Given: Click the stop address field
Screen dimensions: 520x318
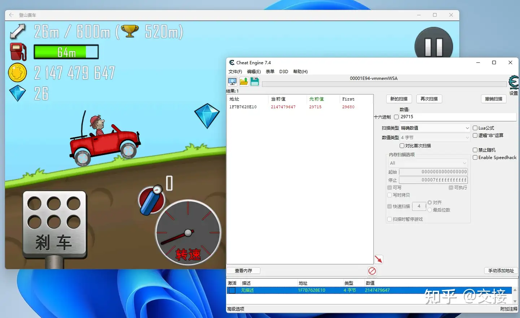Looking at the screenshot, I should coord(433,180).
